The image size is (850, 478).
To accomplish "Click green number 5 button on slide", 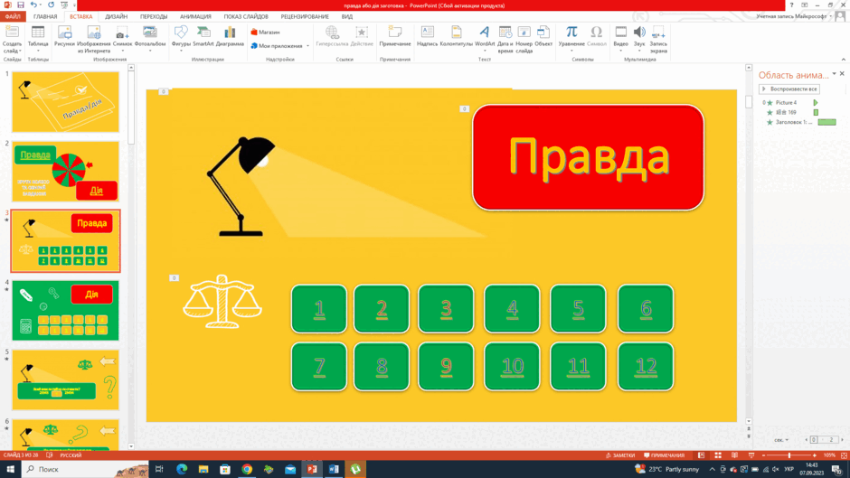I will 578,308.
